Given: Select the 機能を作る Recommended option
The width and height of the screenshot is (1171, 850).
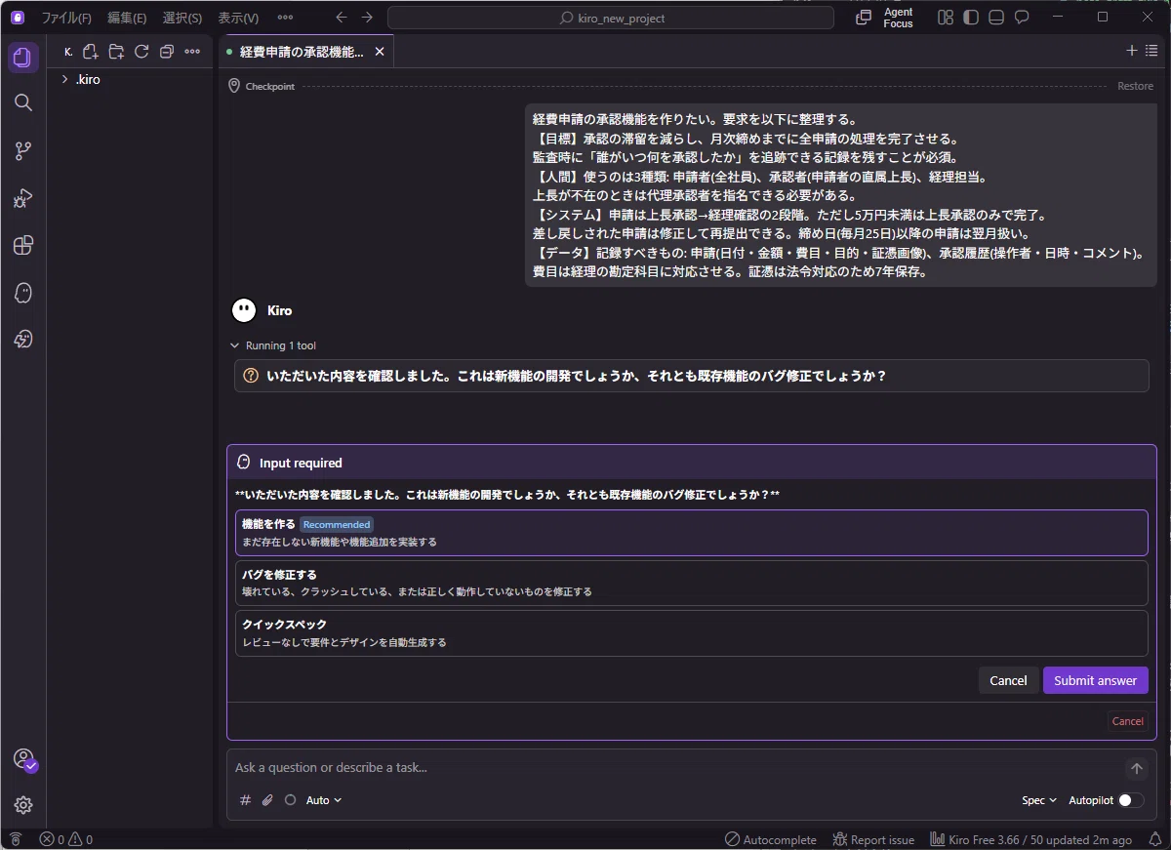Looking at the screenshot, I should pos(691,533).
